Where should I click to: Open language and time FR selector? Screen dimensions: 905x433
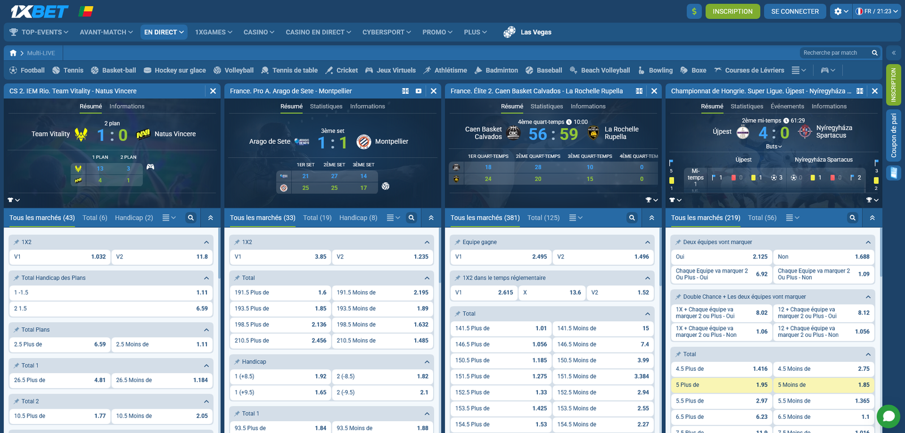[877, 11]
